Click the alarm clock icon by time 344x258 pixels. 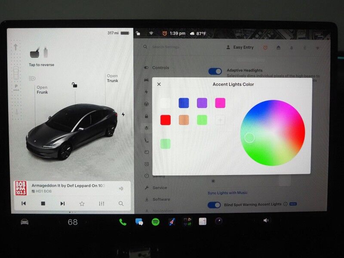coord(165,34)
